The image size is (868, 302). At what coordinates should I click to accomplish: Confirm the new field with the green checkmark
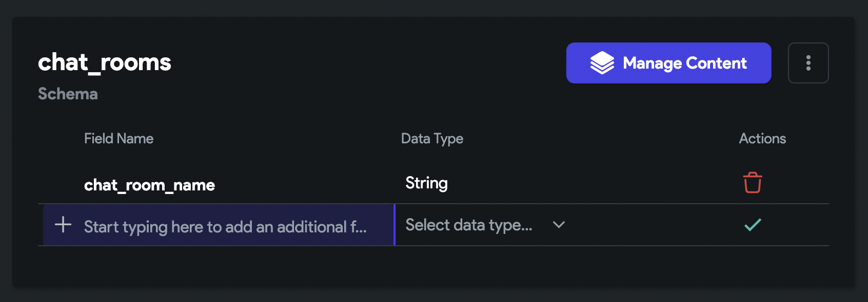[753, 225]
